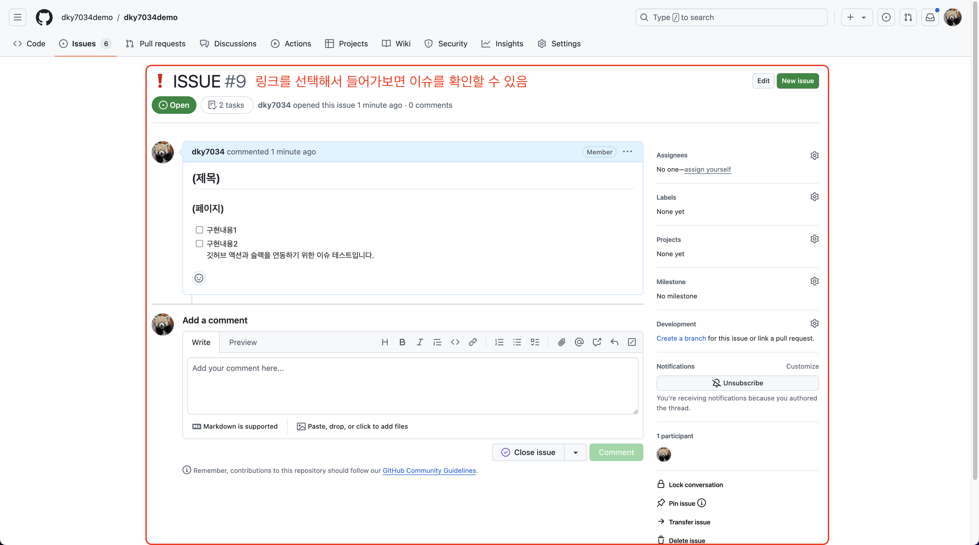Check the 구현내용1 task checkbox
The width and height of the screenshot is (979, 545).
pyautogui.click(x=199, y=230)
